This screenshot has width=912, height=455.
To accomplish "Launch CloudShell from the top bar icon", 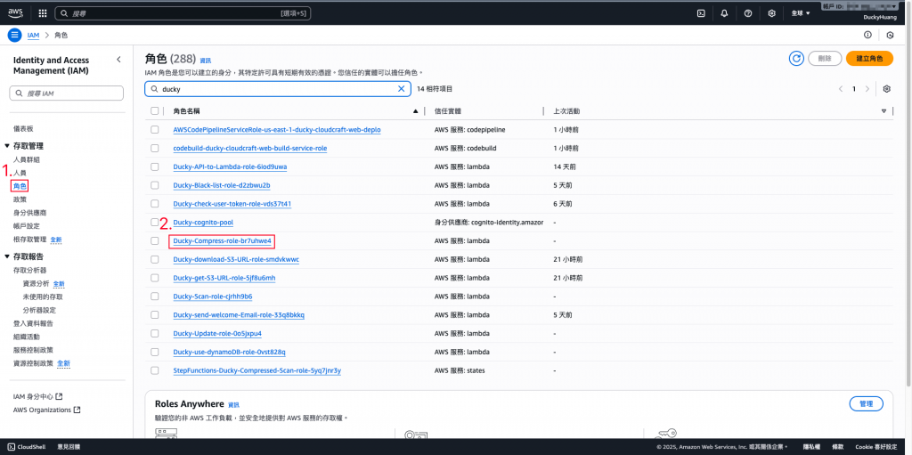I will point(702,12).
